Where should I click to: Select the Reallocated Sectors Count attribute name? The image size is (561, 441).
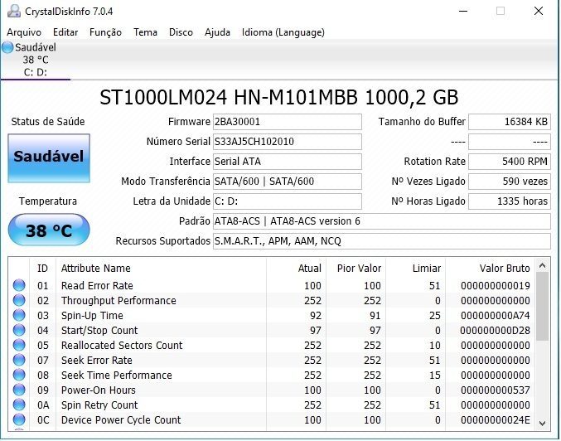(x=122, y=346)
